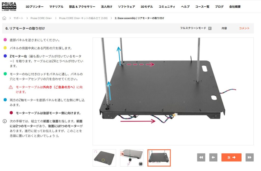This screenshot has width=261, height=171.
Task: Click the fullscreen F key icon
Action: point(210,28)
